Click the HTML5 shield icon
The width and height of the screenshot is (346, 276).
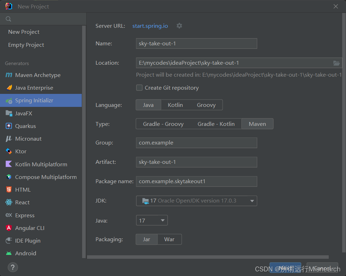pyautogui.click(x=9, y=190)
